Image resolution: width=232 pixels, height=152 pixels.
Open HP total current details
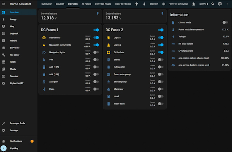click(200, 44)
